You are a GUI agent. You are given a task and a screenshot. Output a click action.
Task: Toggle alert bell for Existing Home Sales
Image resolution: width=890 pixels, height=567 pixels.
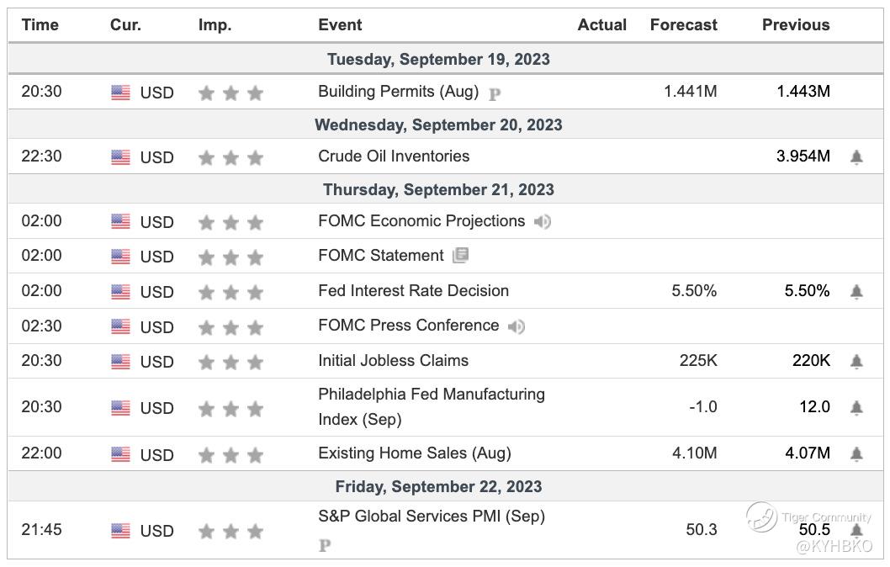[x=856, y=454]
